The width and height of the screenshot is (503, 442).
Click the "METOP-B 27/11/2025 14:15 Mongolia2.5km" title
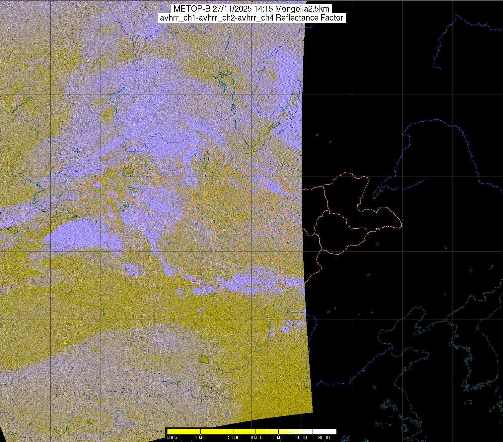pos(251,9)
